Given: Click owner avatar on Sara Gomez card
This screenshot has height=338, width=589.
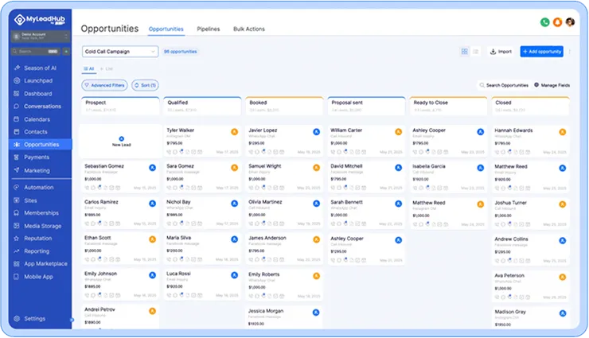Looking at the screenshot, I should 234,168.
